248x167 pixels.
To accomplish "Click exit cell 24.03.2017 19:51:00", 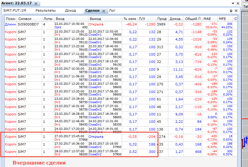I will pos(105,130).
